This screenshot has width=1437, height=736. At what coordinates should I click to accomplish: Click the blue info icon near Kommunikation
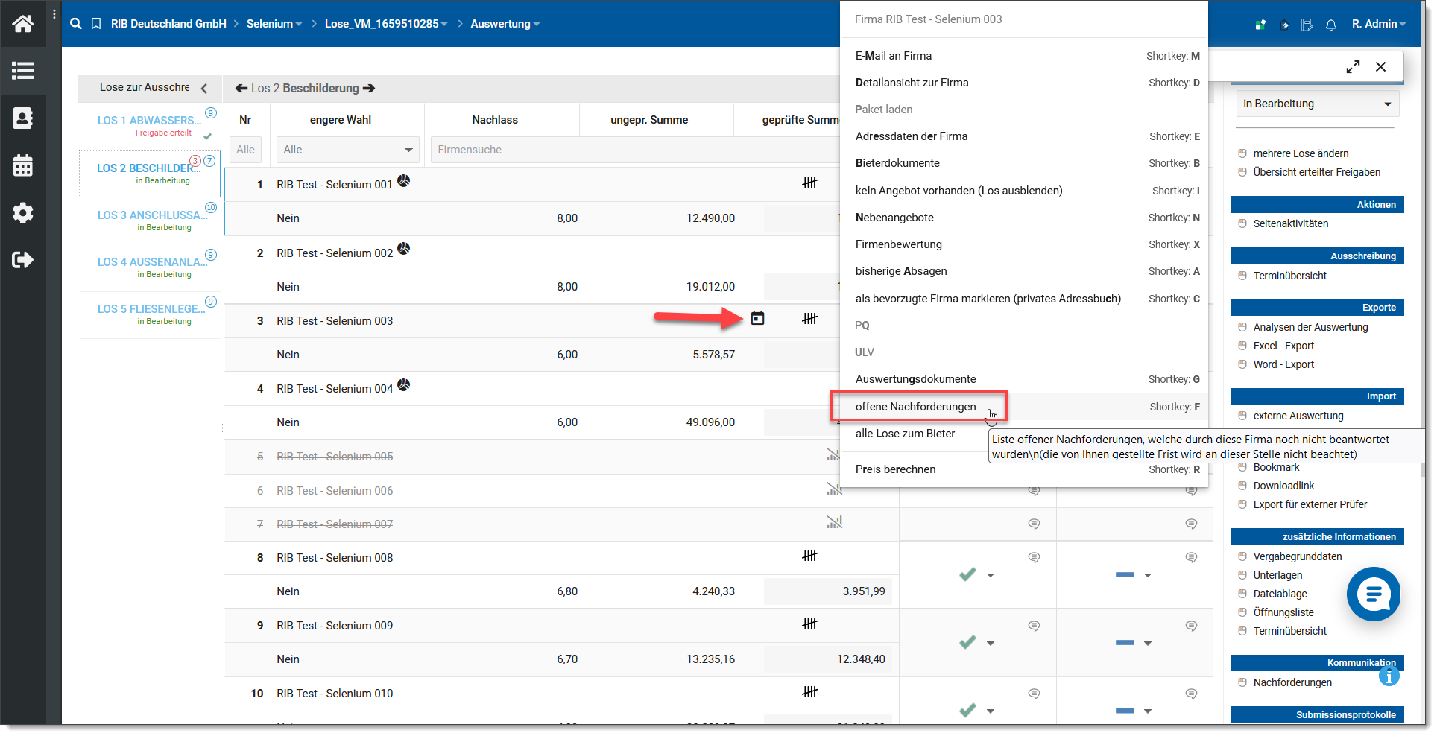pos(1389,676)
